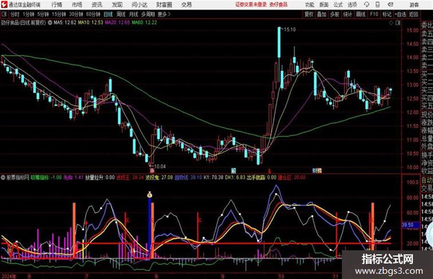Select the 多周期 multi-period tab
The height and width of the screenshot is (279, 433).
[148, 14]
